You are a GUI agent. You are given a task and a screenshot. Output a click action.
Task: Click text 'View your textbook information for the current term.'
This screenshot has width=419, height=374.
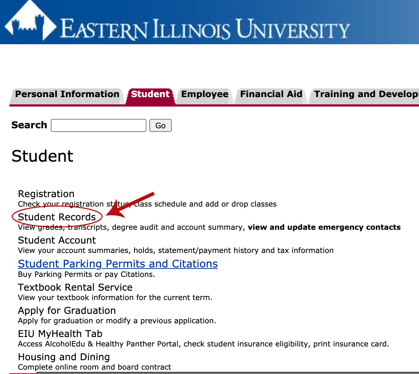(x=115, y=298)
